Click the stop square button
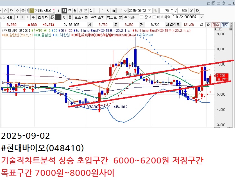 22,17
